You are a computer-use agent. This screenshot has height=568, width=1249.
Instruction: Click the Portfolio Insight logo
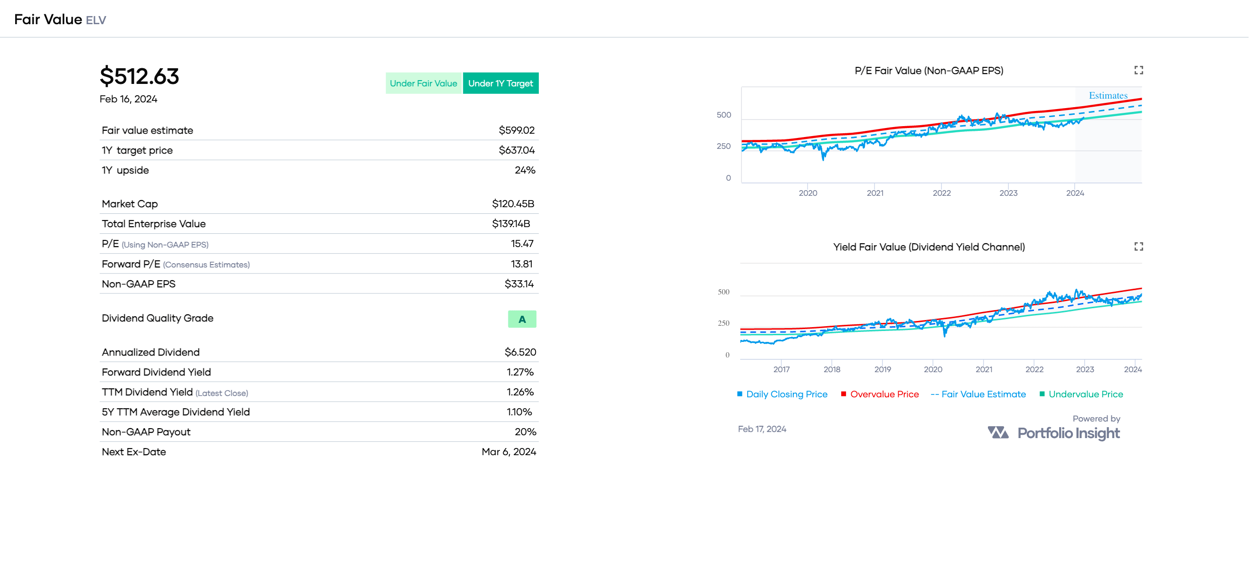coord(998,432)
